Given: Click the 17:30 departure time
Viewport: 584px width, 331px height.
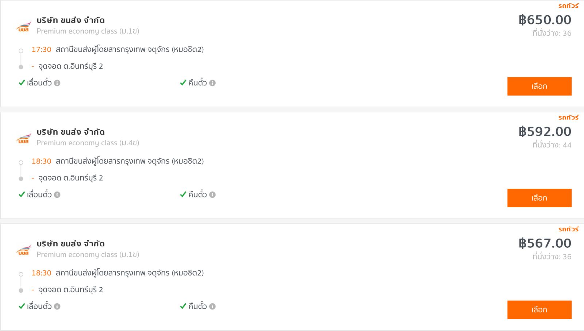Looking at the screenshot, I should pyautogui.click(x=41, y=49).
